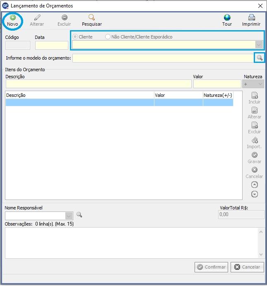The width and height of the screenshot is (267, 286).
Task: Click the GP application icon in title bar
Action: pos(5,6)
